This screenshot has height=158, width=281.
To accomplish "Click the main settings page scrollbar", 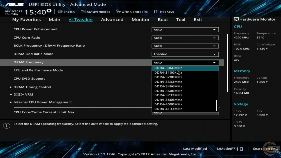I will pyautogui.click(x=227, y=63).
